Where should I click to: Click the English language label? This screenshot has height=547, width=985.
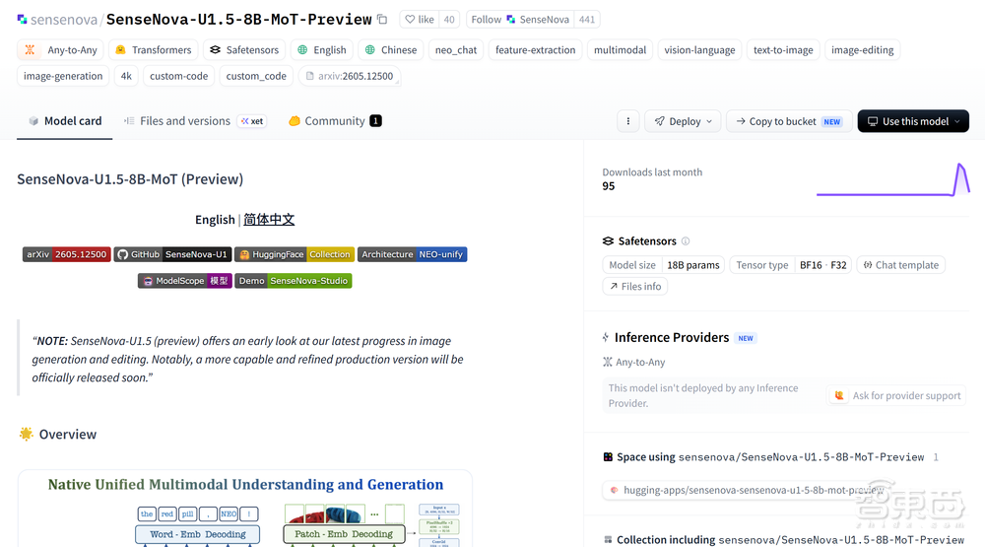pyautogui.click(x=215, y=220)
